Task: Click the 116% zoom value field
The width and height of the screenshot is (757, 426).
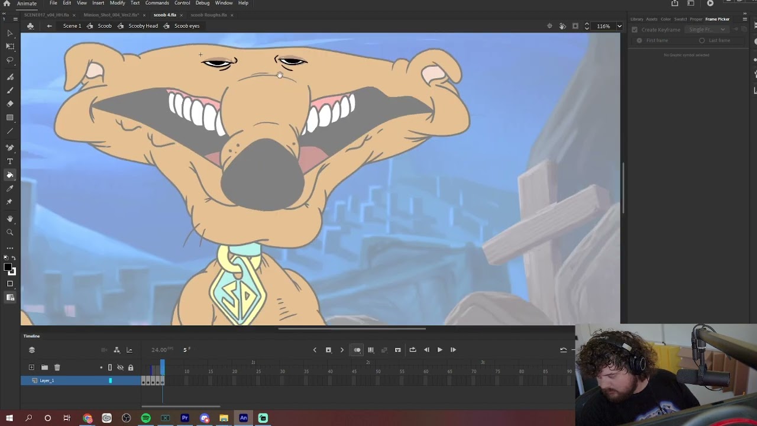Action: coord(603,26)
